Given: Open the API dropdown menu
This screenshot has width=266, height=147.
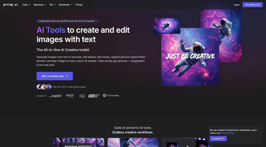Looking at the screenshot, I should [x=52, y=5].
